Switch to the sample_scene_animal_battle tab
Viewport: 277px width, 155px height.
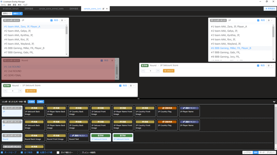51,9
